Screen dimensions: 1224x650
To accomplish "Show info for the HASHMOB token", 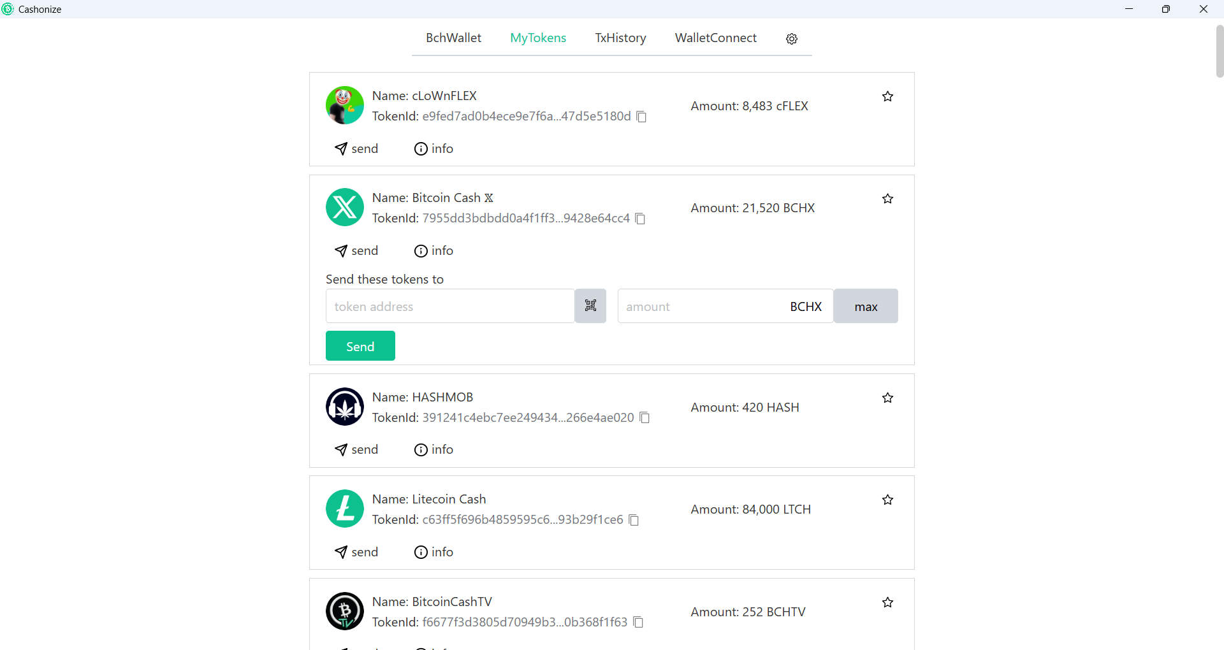I will (433, 450).
